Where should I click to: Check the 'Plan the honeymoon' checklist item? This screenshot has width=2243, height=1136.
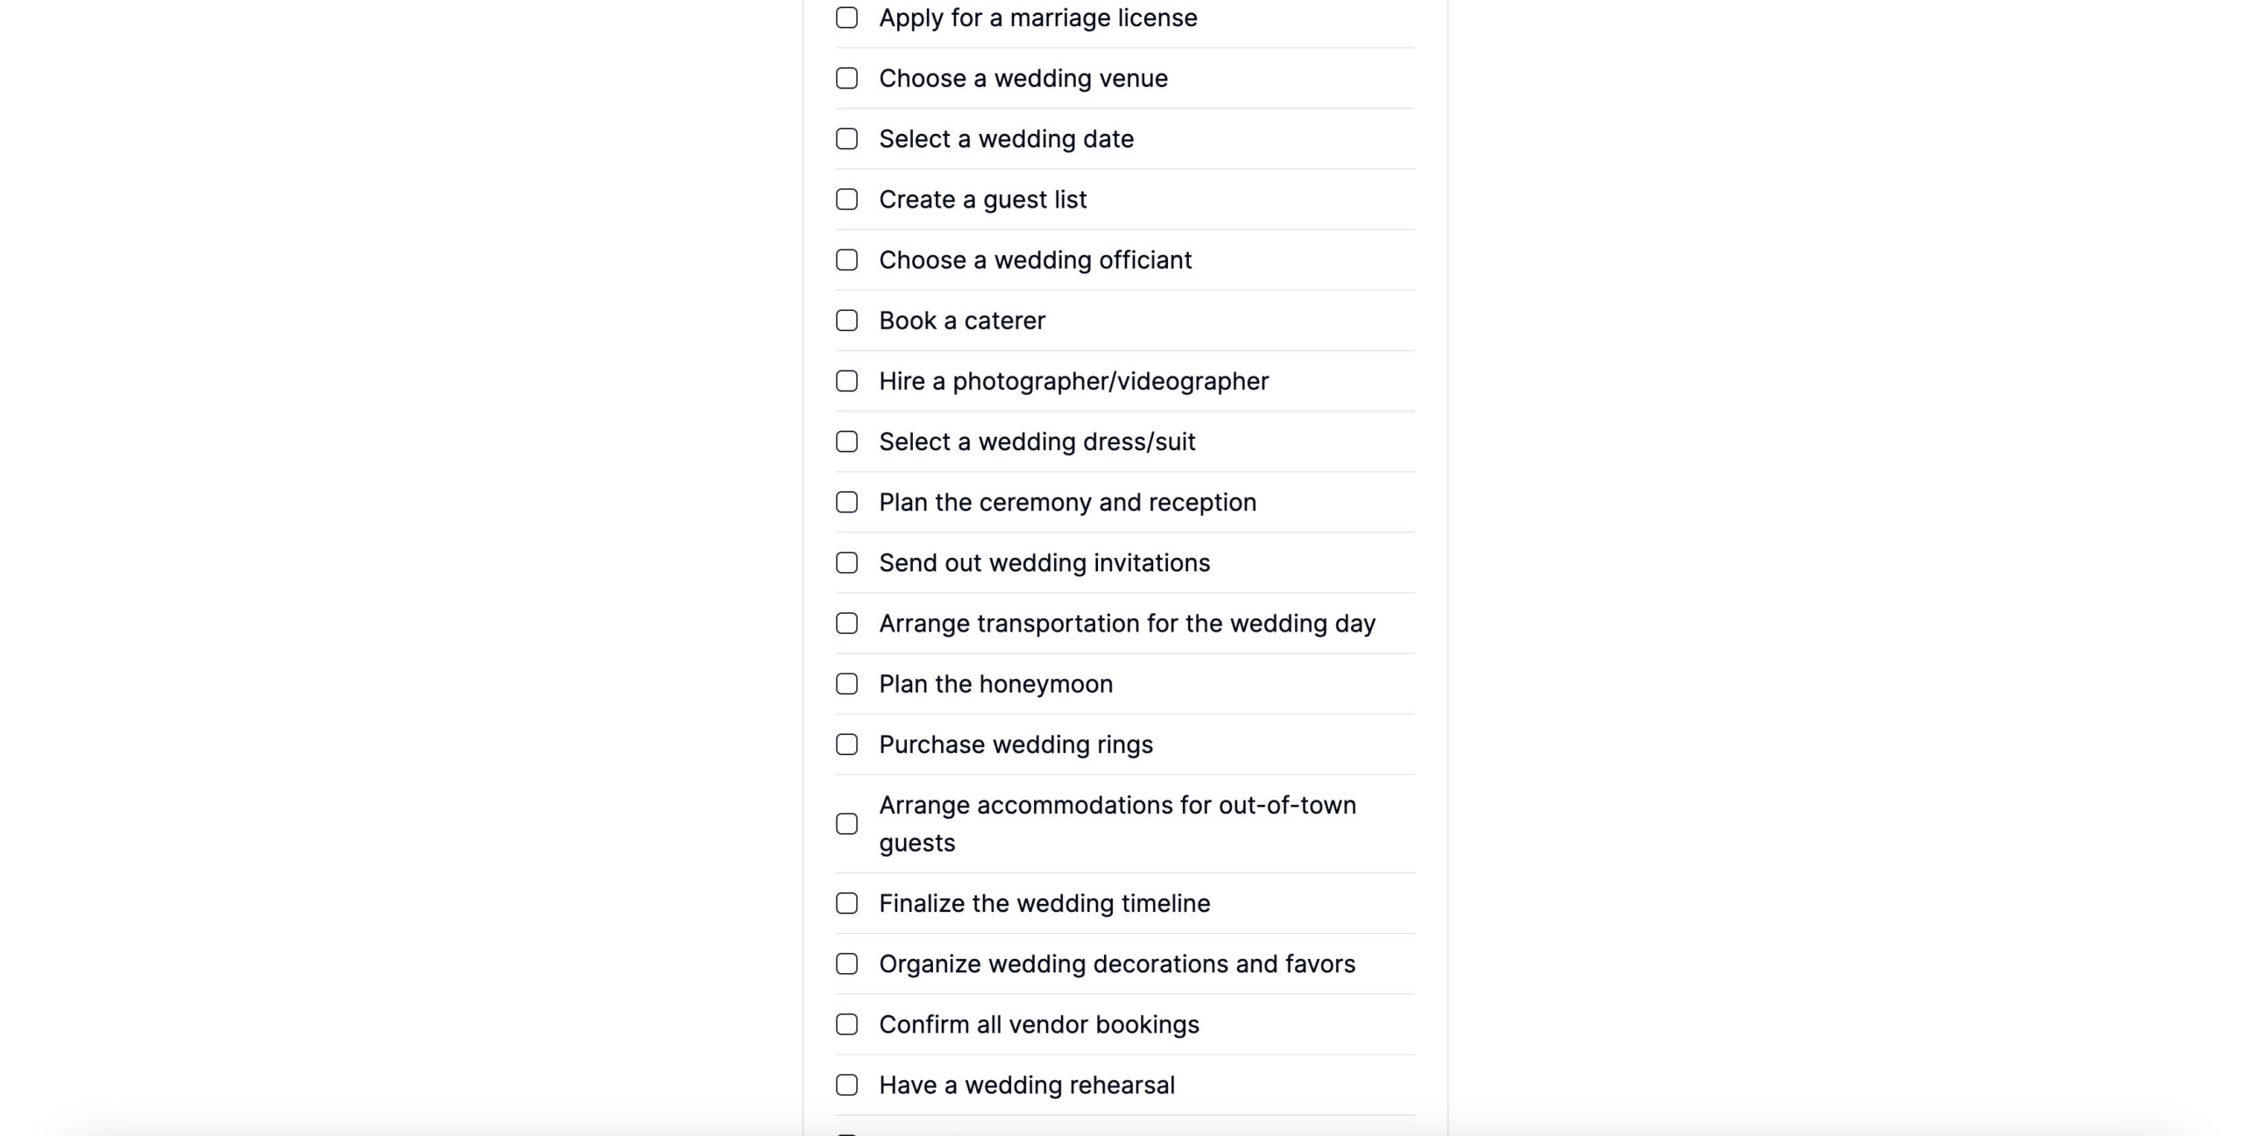pyautogui.click(x=845, y=682)
